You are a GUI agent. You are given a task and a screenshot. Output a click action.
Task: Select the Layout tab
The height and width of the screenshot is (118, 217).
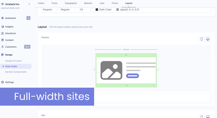click(129, 3)
